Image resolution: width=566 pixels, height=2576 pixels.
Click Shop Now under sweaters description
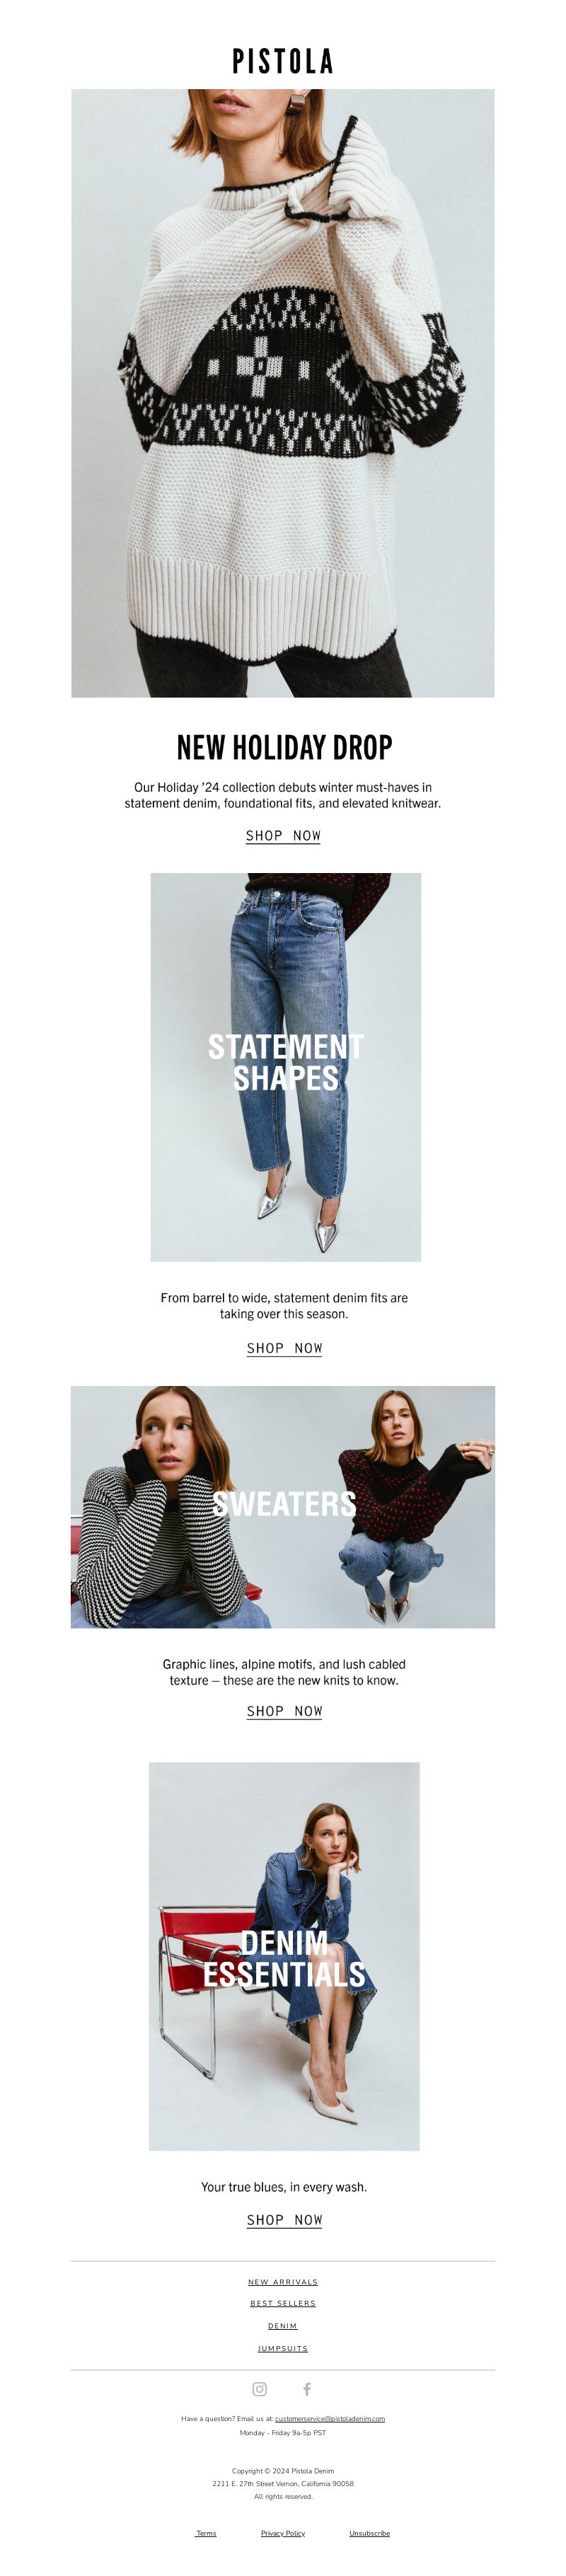284,1711
